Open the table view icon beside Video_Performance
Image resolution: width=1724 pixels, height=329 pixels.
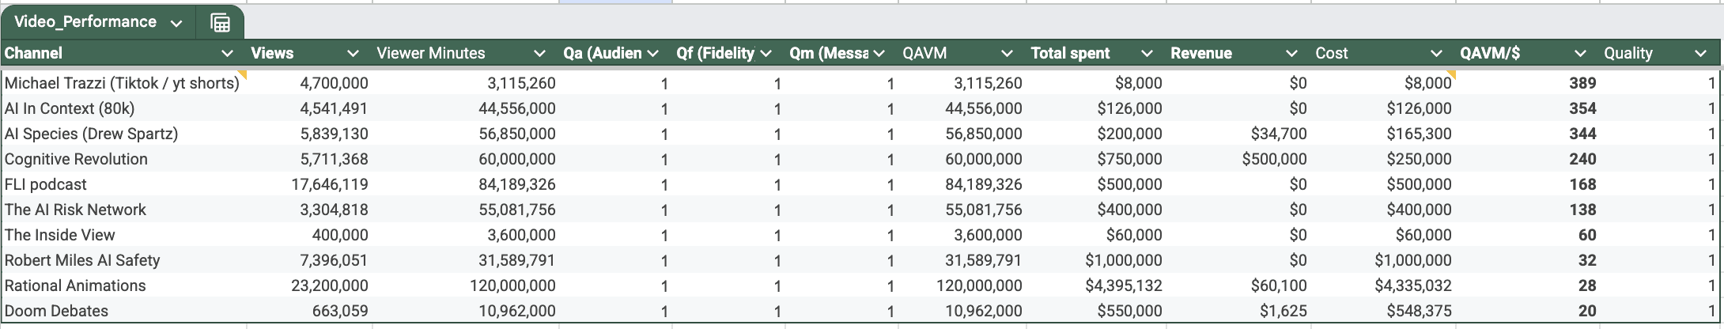point(220,23)
